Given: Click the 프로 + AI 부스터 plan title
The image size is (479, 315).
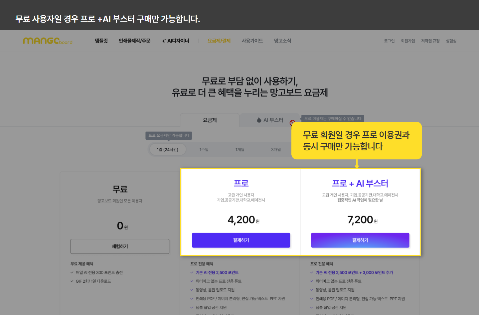Looking at the screenshot, I should (360, 183).
